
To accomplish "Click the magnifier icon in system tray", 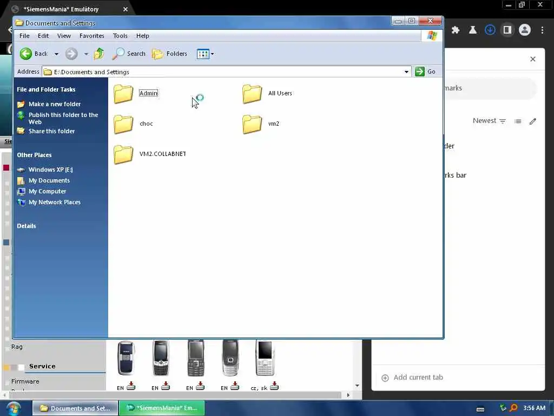I will point(514,408).
